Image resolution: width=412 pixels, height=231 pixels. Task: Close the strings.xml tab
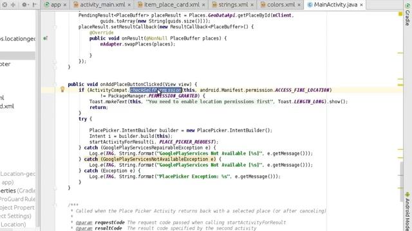(252, 4)
